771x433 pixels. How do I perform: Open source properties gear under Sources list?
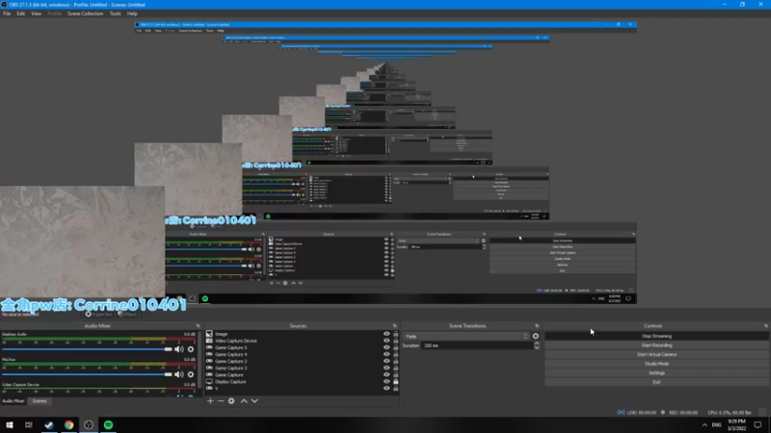pos(231,400)
